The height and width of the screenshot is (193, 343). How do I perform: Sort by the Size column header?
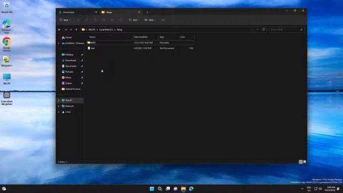(x=187, y=37)
